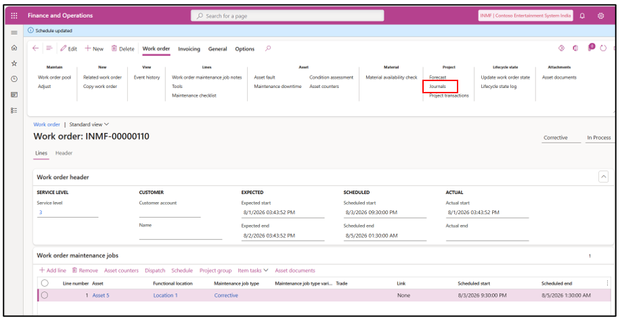Open the settings gear icon
This screenshot has height=321, width=620.
pyautogui.click(x=600, y=16)
